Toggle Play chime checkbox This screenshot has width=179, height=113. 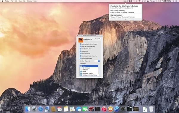(x=80, y=51)
